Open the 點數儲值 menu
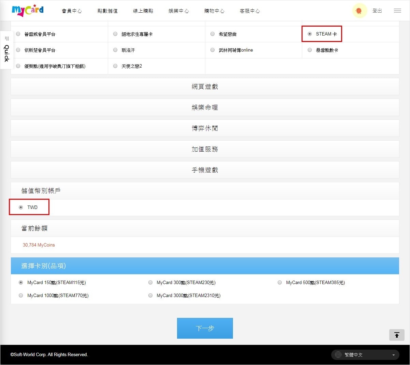Screen dimensions: 410x365 pos(107,11)
